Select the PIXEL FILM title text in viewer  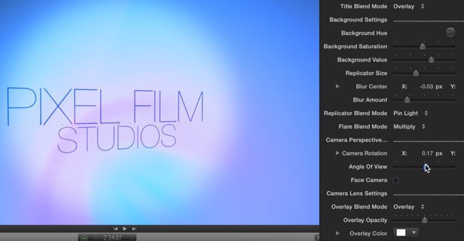click(x=105, y=106)
